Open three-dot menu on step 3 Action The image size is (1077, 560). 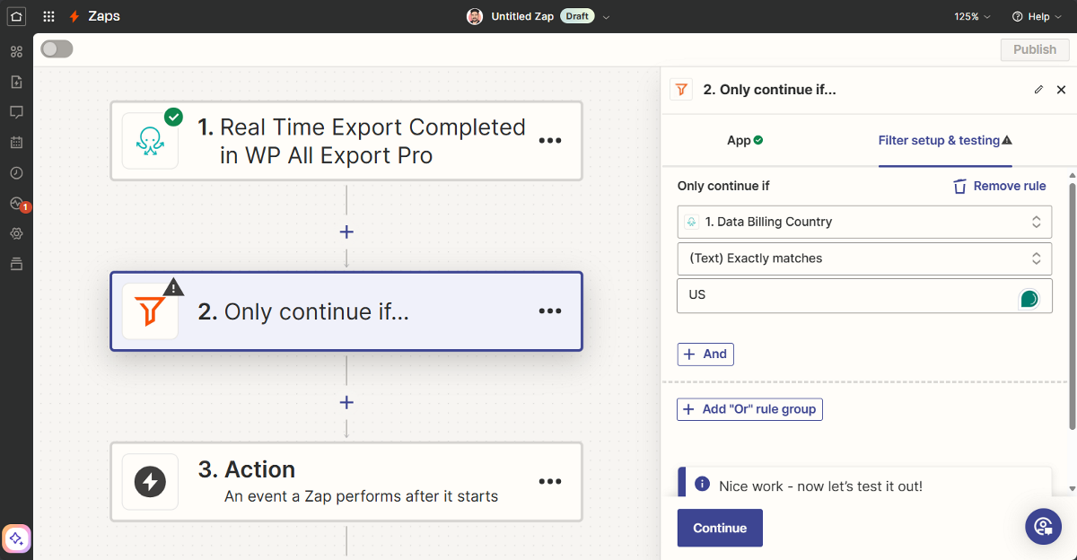tap(549, 482)
